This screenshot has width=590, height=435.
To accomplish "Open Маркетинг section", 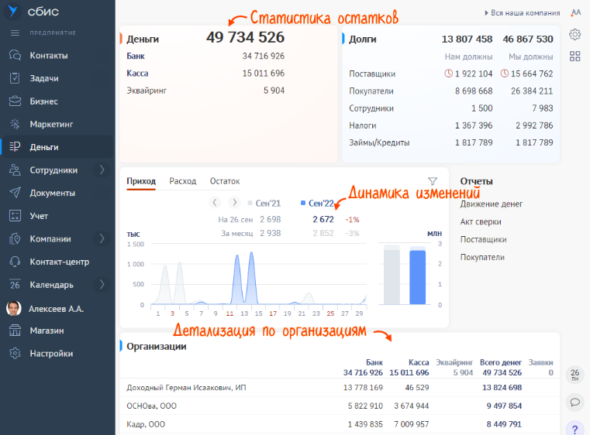I will [x=51, y=124].
